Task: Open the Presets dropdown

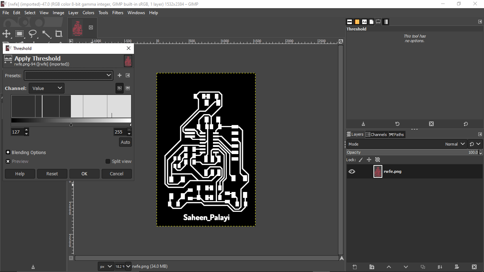Action: 69,75
